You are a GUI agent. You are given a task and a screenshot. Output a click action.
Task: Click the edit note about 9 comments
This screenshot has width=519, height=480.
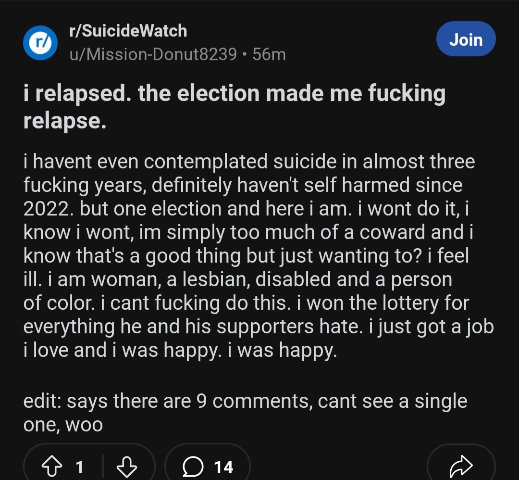pos(245,401)
